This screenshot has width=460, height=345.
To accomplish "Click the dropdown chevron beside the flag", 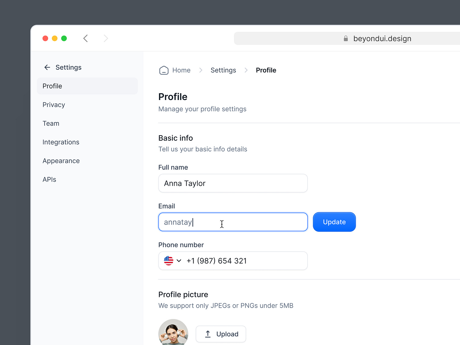I will [179, 261].
